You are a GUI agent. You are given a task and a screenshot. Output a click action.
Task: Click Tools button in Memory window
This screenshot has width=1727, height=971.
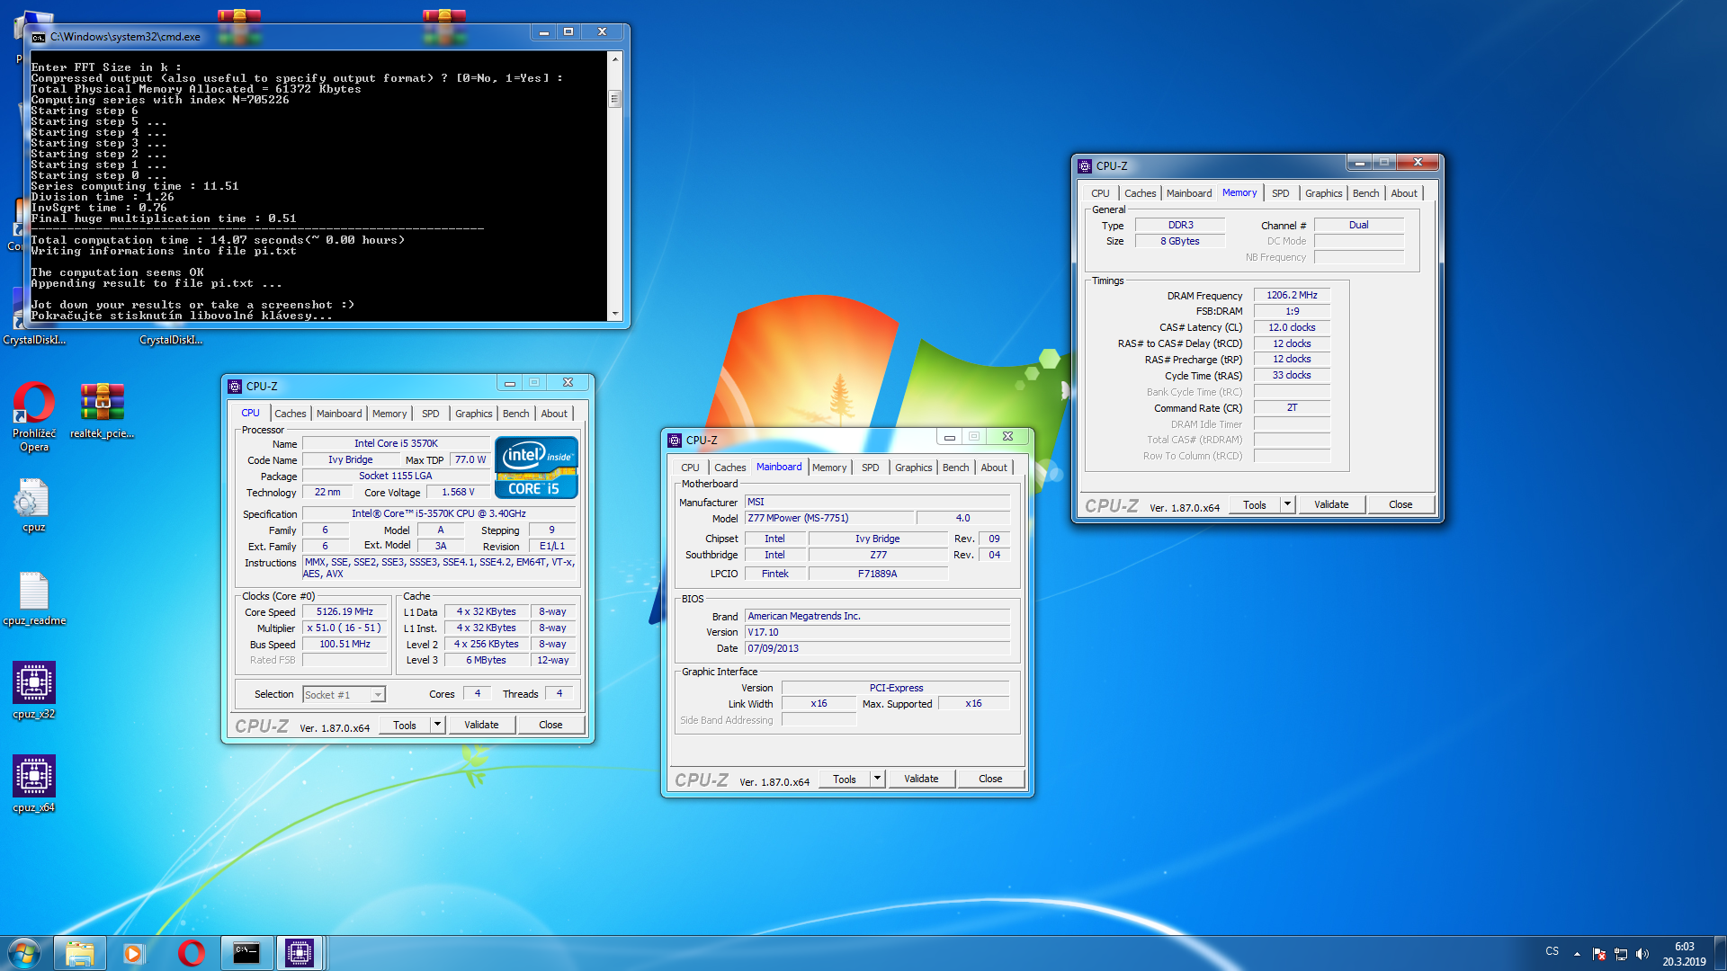(x=1255, y=504)
